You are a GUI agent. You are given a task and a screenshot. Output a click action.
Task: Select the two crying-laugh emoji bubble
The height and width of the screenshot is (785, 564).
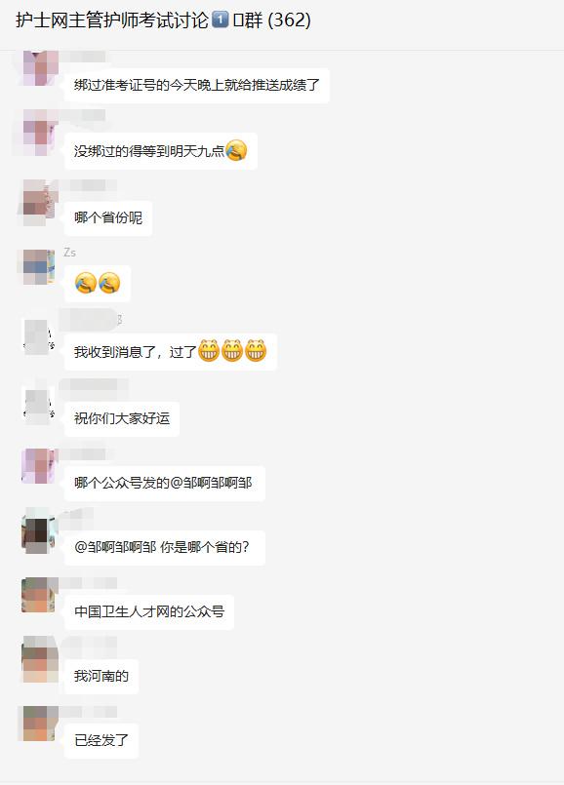pyautogui.click(x=98, y=284)
